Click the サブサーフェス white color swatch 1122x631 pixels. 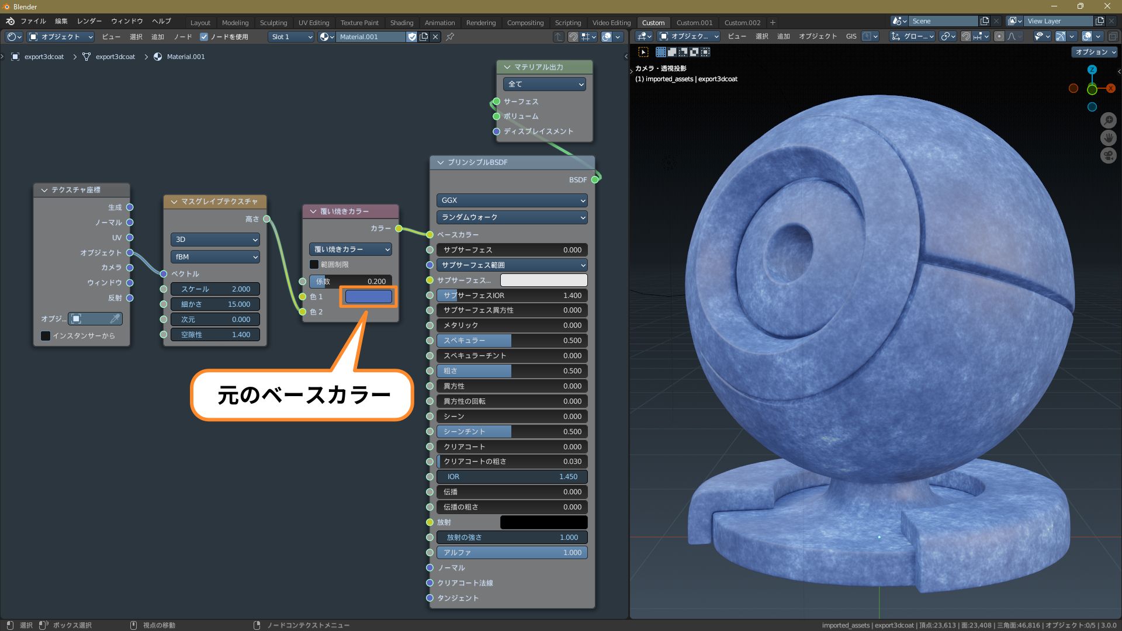(543, 280)
